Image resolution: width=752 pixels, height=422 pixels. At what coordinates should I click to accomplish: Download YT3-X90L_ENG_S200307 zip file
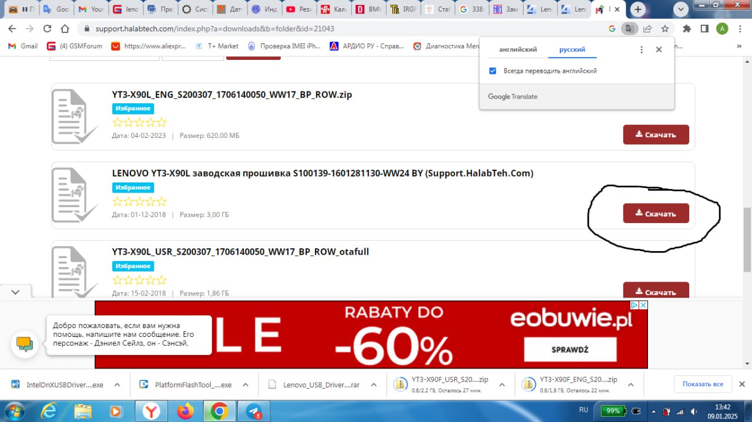point(656,134)
